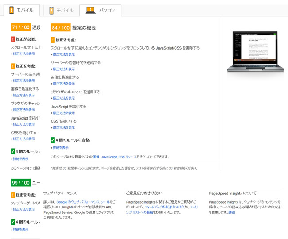Click green checkmark beside 4 個のルール under 99/100 section
This screenshot has height=239, width=288.
(13, 222)
